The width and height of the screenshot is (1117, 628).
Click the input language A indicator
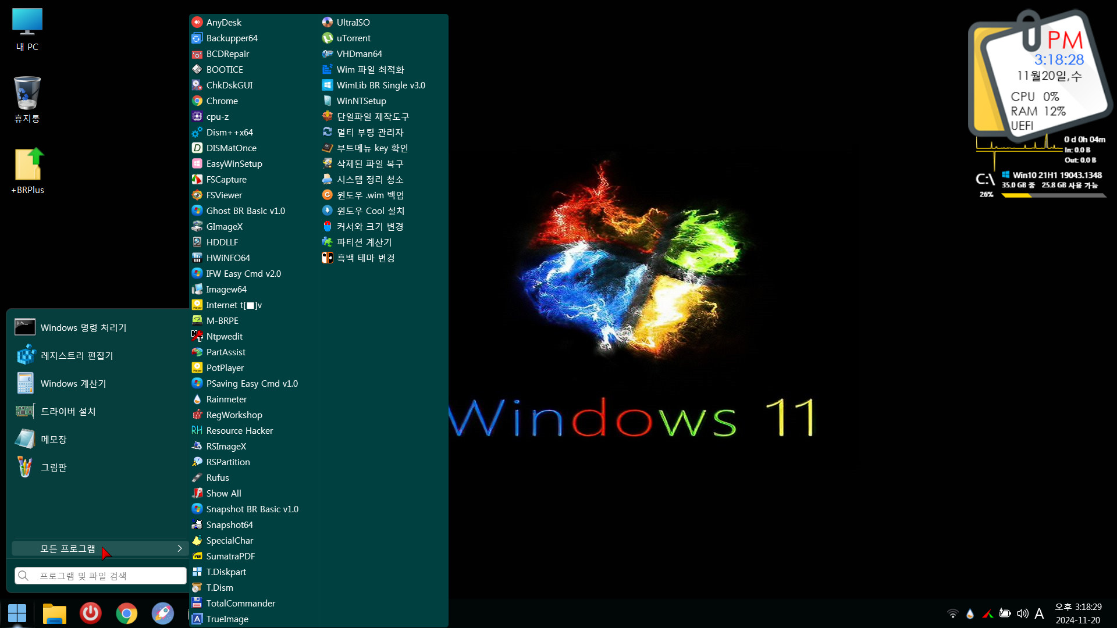coord(1039,613)
